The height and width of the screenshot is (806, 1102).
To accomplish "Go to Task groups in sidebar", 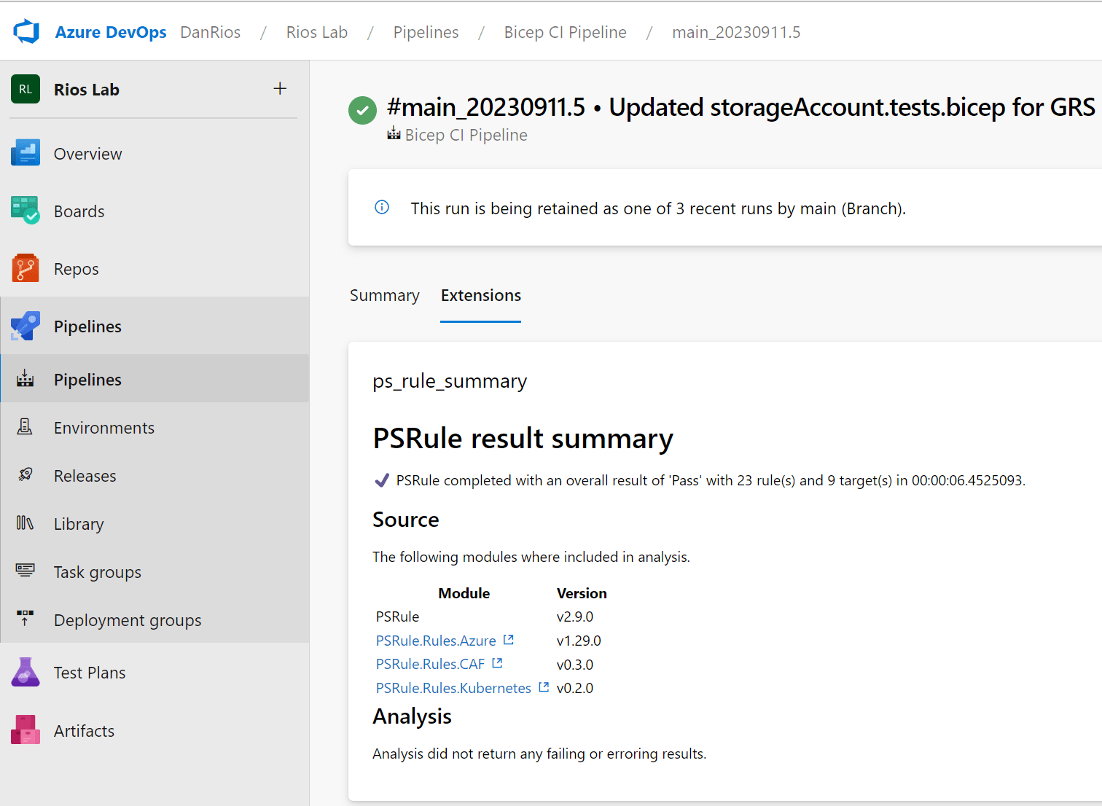I will (x=97, y=572).
